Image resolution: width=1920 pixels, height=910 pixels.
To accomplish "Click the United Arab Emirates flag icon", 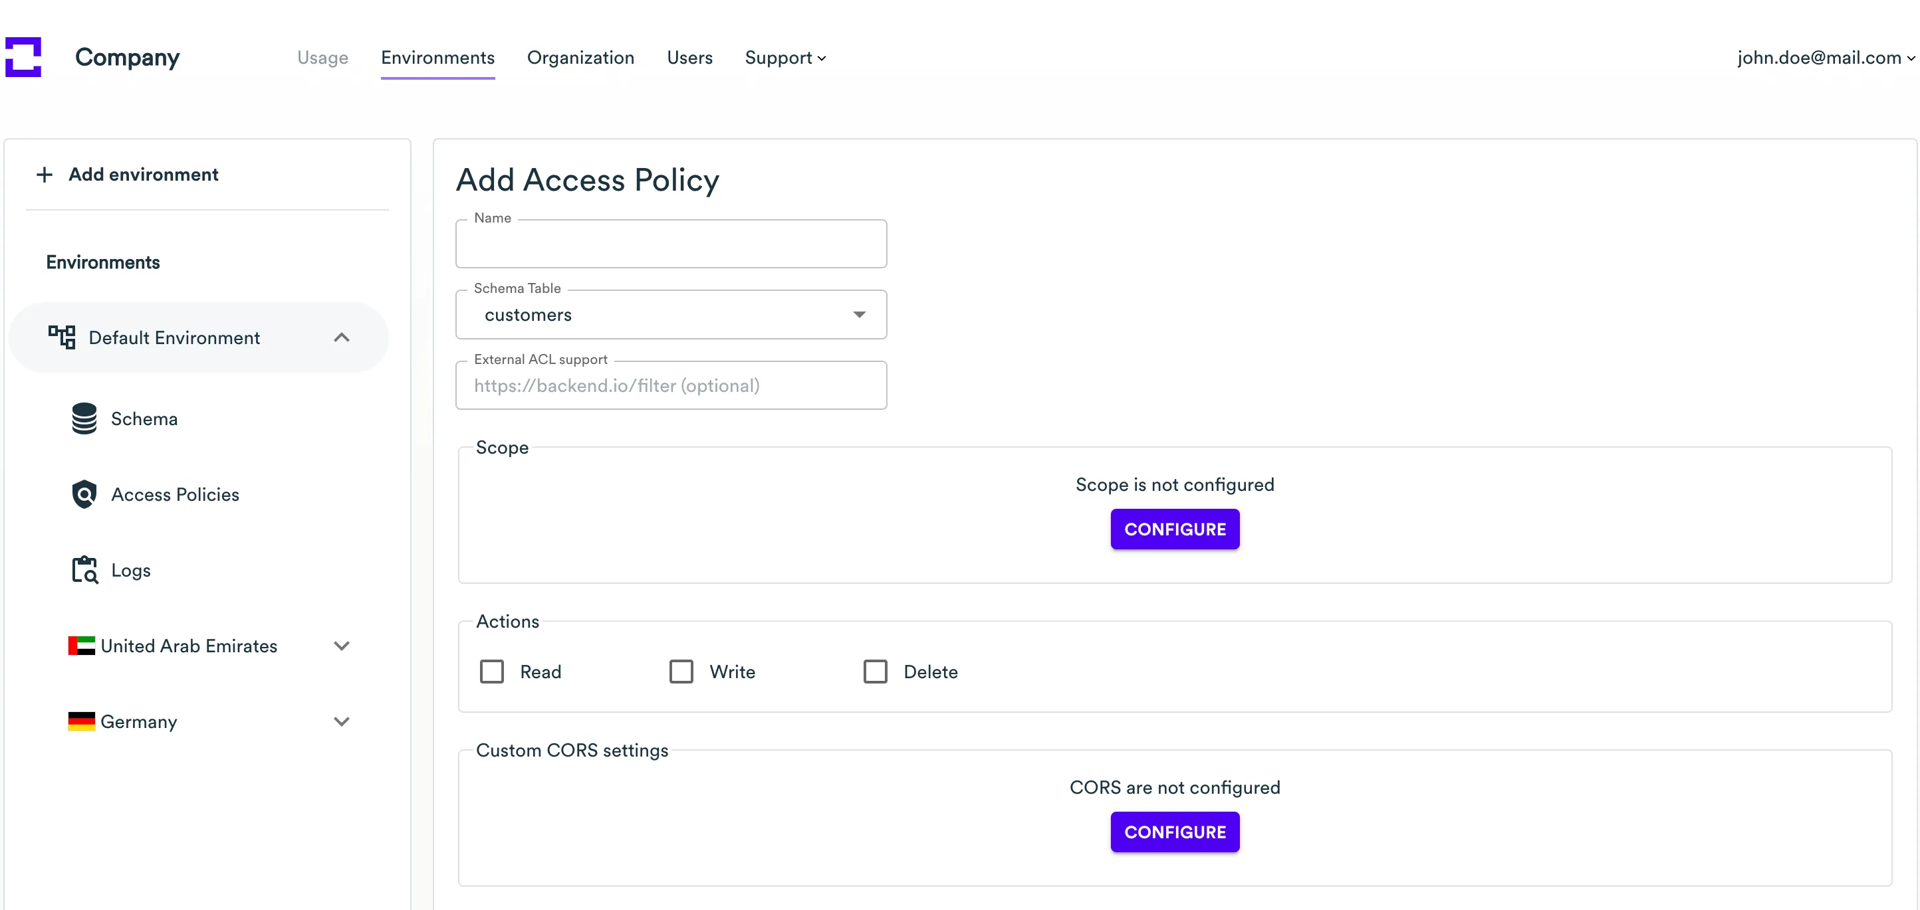I will coord(81,646).
